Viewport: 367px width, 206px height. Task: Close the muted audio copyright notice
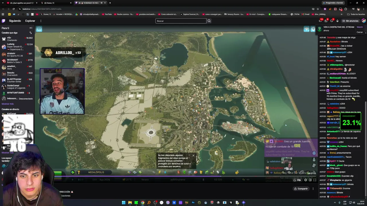tap(193, 156)
